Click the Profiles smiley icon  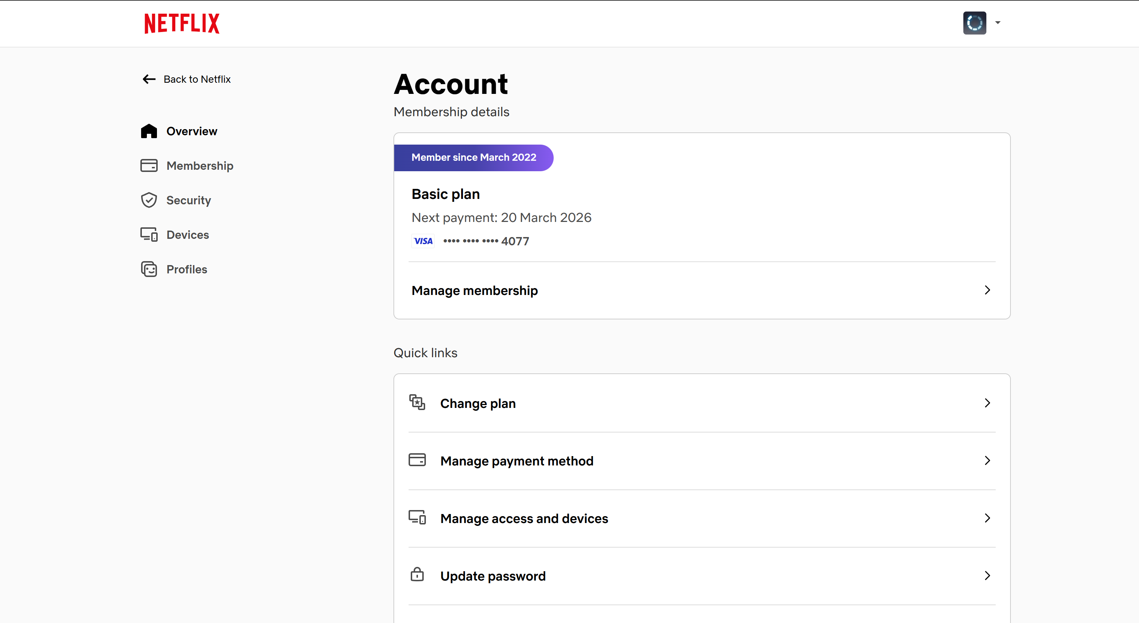coord(149,269)
